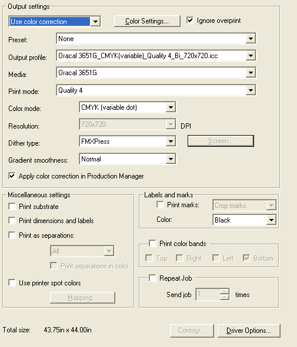Enable Print substrate
Screen dimensions: 297x347
pos(12,207)
